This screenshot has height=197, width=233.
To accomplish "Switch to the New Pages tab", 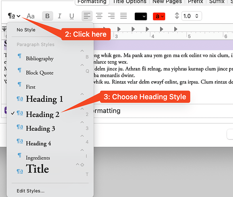I will [167, 2].
